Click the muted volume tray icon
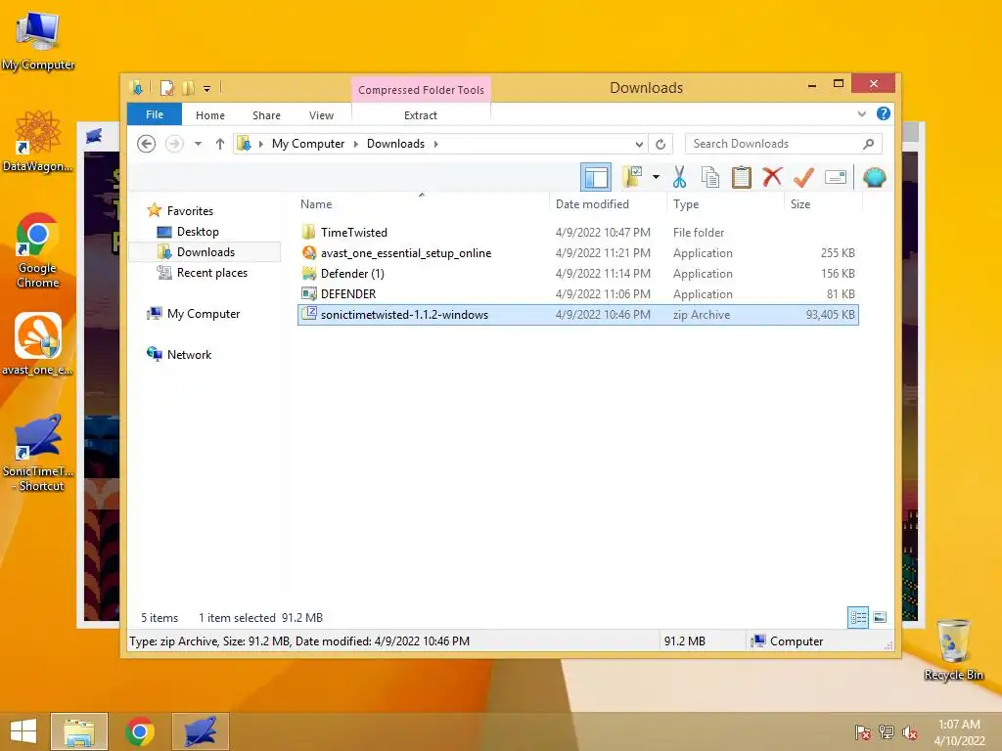This screenshot has height=751, width=1002. (x=909, y=731)
